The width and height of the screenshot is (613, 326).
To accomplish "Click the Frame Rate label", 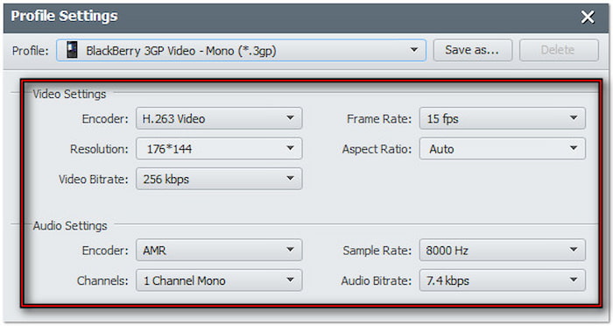I will pyautogui.click(x=379, y=118).
